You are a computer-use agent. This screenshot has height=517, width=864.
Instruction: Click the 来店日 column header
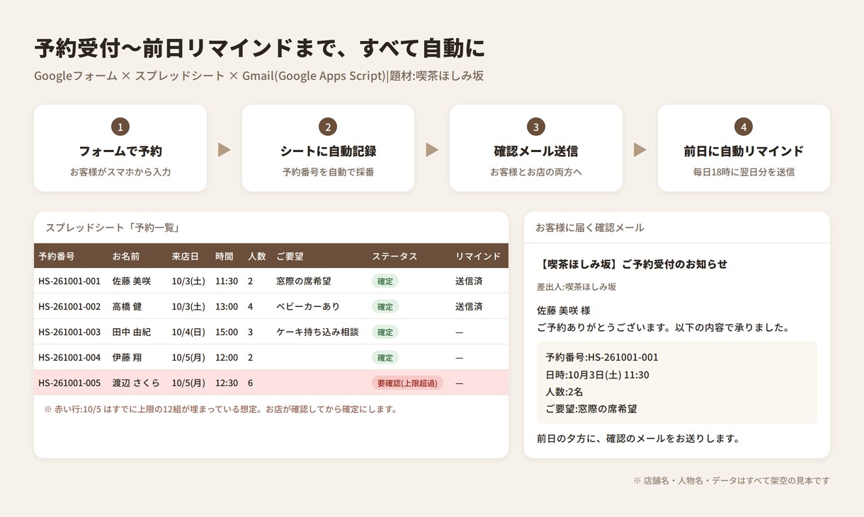186,256
